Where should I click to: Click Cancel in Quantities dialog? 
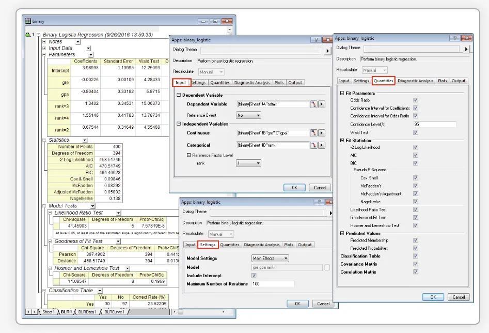[459, 297]
